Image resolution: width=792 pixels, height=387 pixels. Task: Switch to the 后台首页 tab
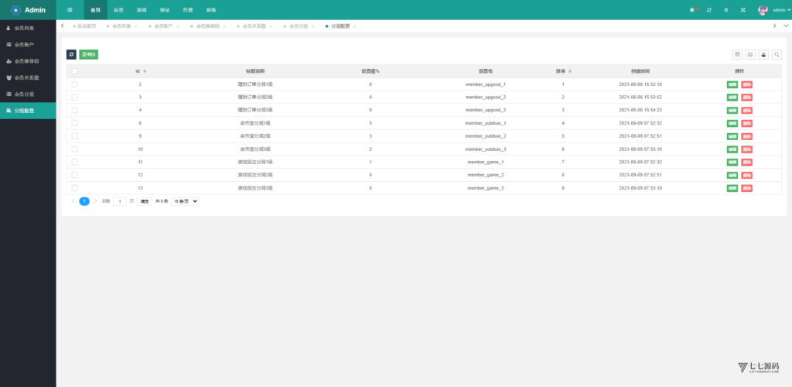(x=84, y=26)
